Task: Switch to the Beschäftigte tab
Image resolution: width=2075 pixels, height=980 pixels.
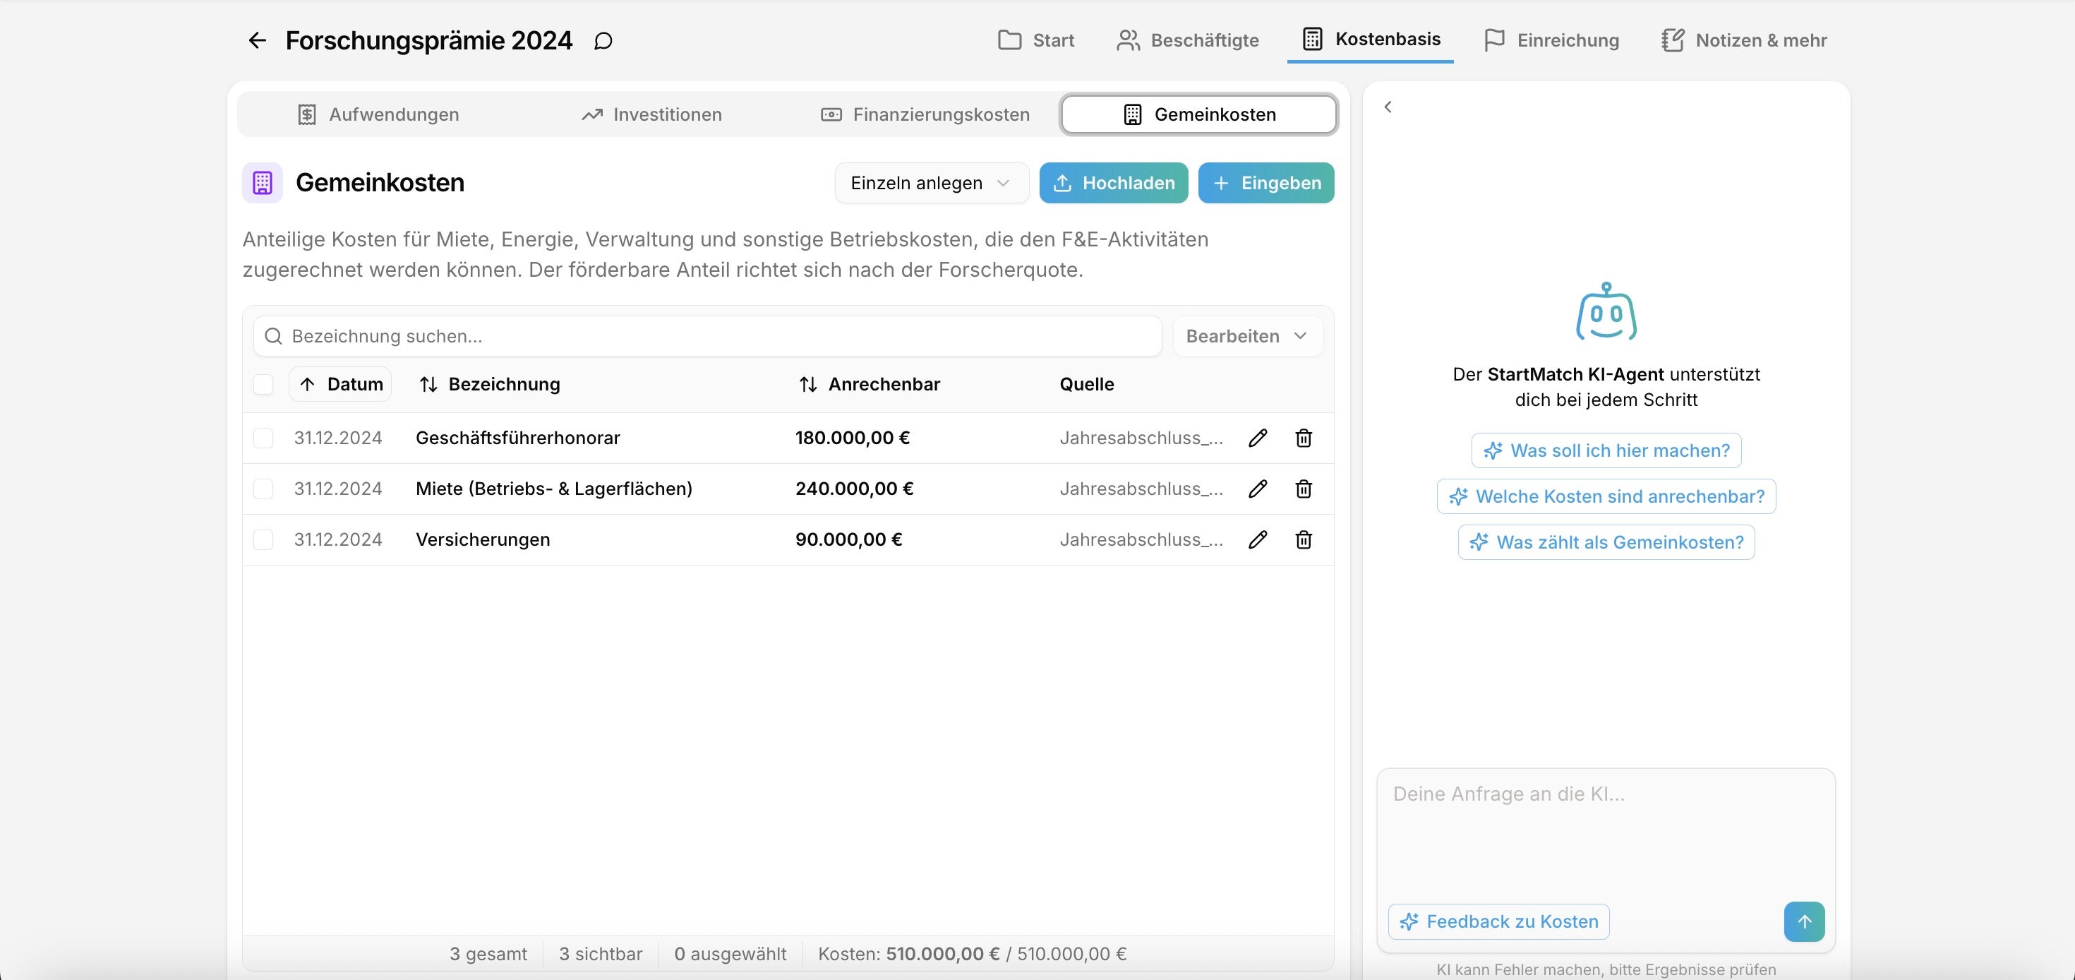Action: [1187, 40]
